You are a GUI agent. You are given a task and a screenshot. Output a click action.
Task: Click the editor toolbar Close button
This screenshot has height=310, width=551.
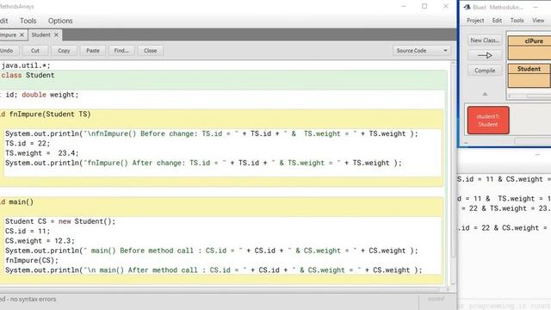(x=150, y=51)
